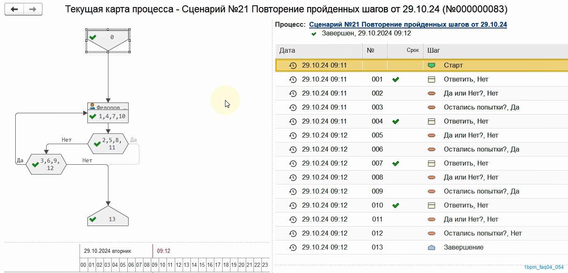The width and height of the screenshot is (568, 273).
Task: Sort table by № column header
Action: [375, 51]
